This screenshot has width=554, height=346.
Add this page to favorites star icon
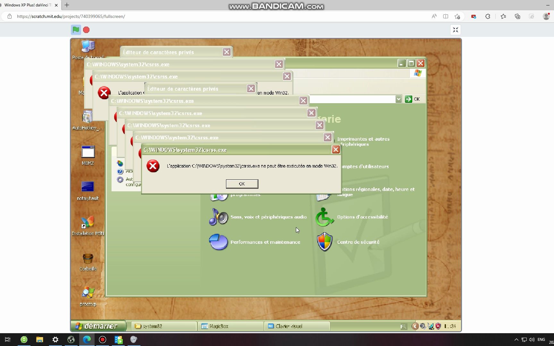[457, 16]
